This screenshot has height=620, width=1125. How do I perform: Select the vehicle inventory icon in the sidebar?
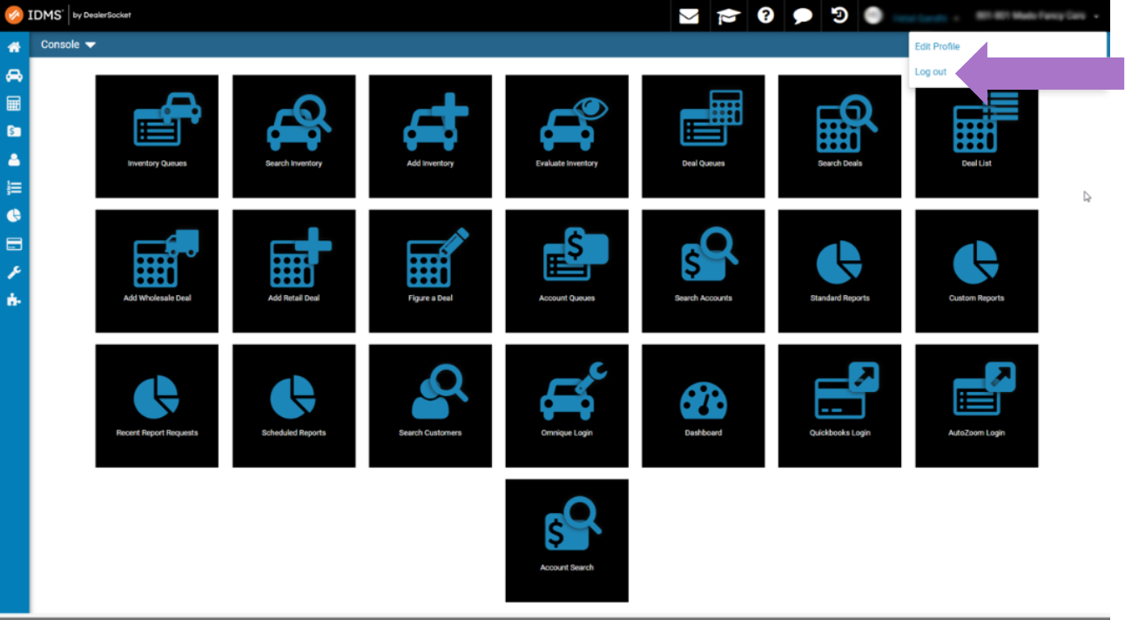coord(12,75)
